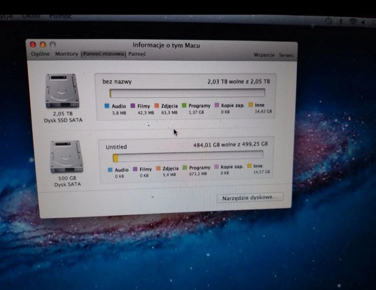Click the volume speaker menu bar icon
The width and height of the screenshot is (376, 290).
pos(363,22)
